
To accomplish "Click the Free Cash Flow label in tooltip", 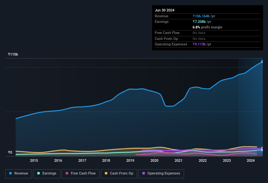I will point(167,33).
